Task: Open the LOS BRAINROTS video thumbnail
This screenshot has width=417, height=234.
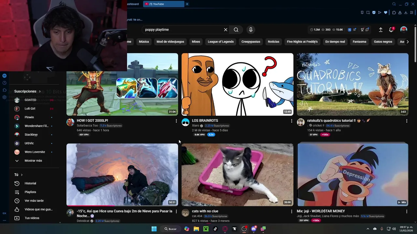Action: 237,84
